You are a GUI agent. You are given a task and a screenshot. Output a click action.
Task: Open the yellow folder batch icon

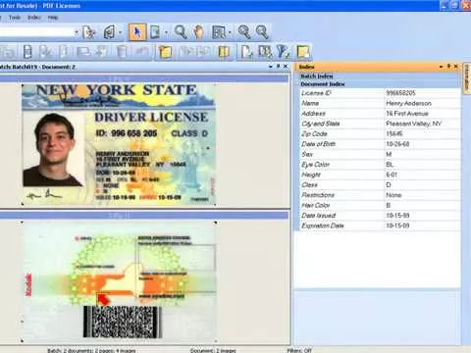click(x=166, y=52)
